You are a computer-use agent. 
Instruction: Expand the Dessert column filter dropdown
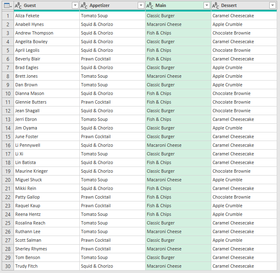(x=272, y=5)
